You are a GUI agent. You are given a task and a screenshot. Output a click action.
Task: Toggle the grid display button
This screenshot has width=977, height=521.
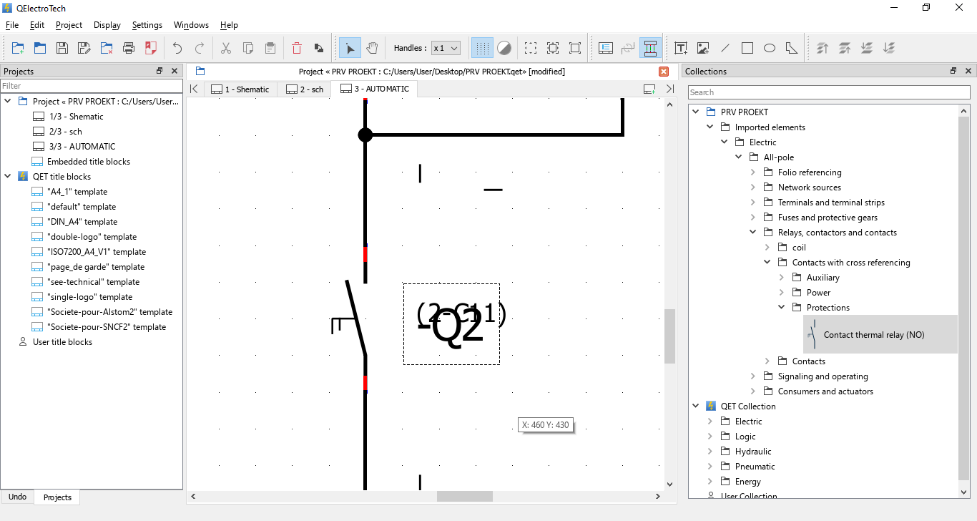pos(483,48)
